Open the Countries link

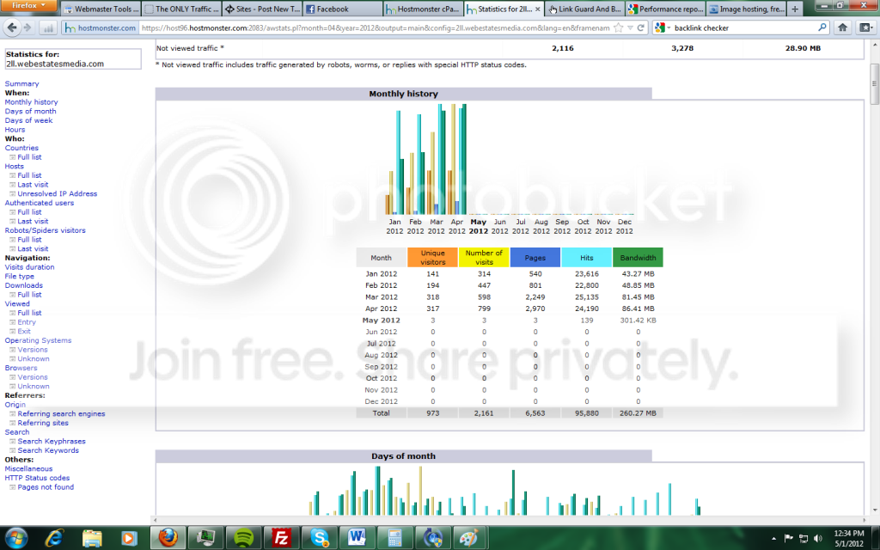[21, 148]
